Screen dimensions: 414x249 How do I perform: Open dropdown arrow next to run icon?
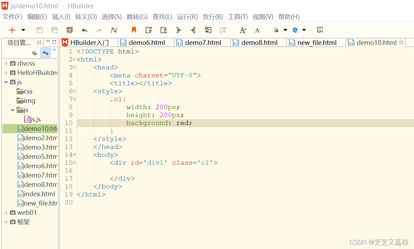[x=286, y=30]
